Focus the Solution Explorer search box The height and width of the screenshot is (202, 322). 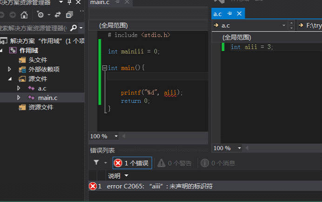34,28
